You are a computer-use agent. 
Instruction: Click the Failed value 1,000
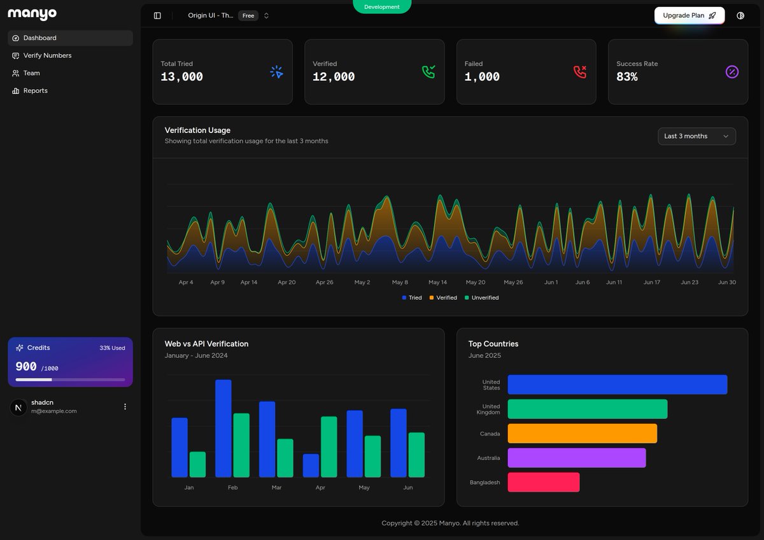point(482,77)
